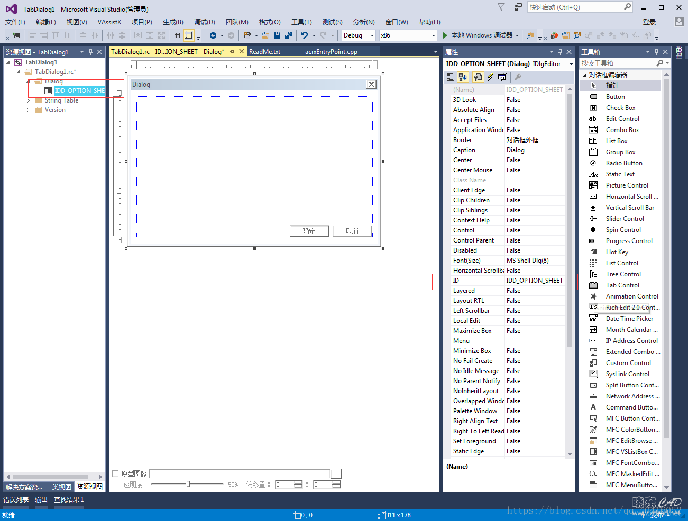The width and height of the screenshot is (688, 521).
Task: Open the IDD_OPTION_SHEET object selector dropdown
Action: (x=571, y=64)
